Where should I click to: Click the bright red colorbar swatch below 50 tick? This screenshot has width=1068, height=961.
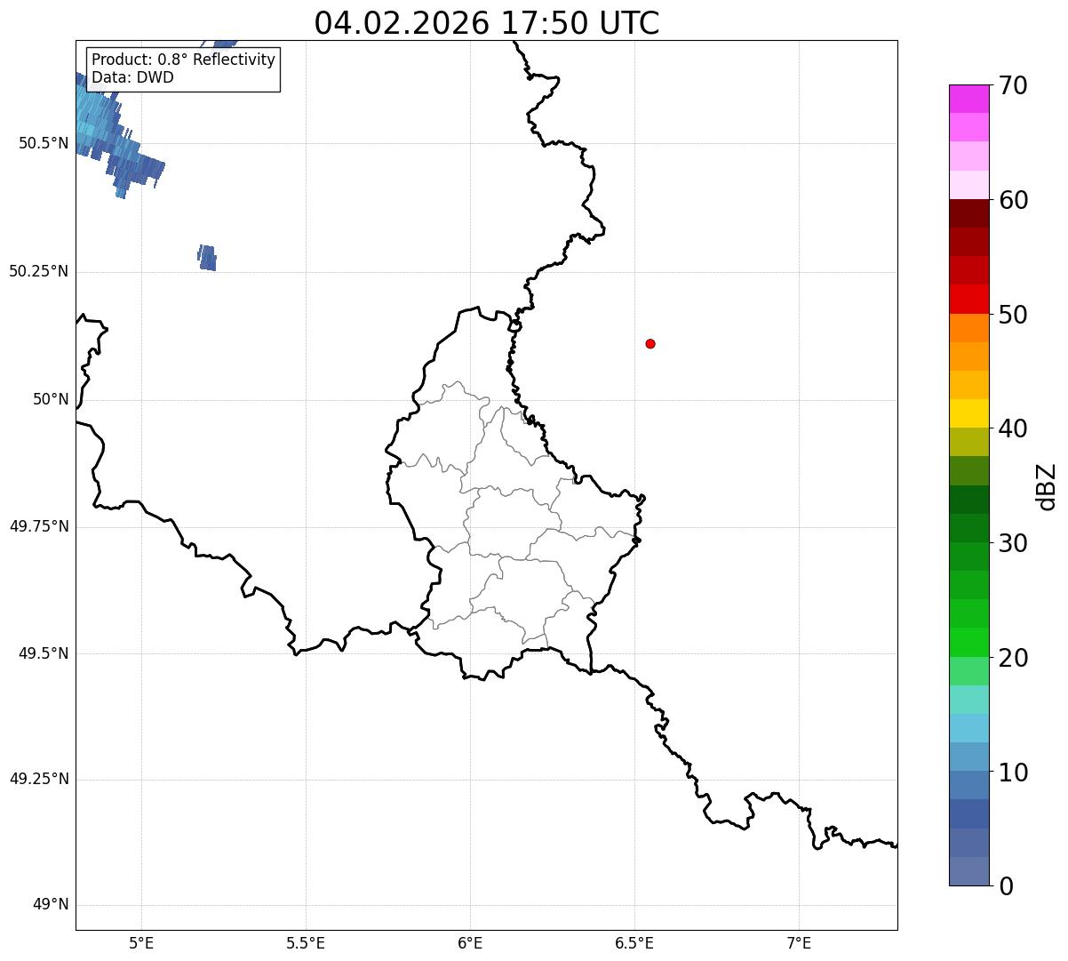(x=969, y=300)
